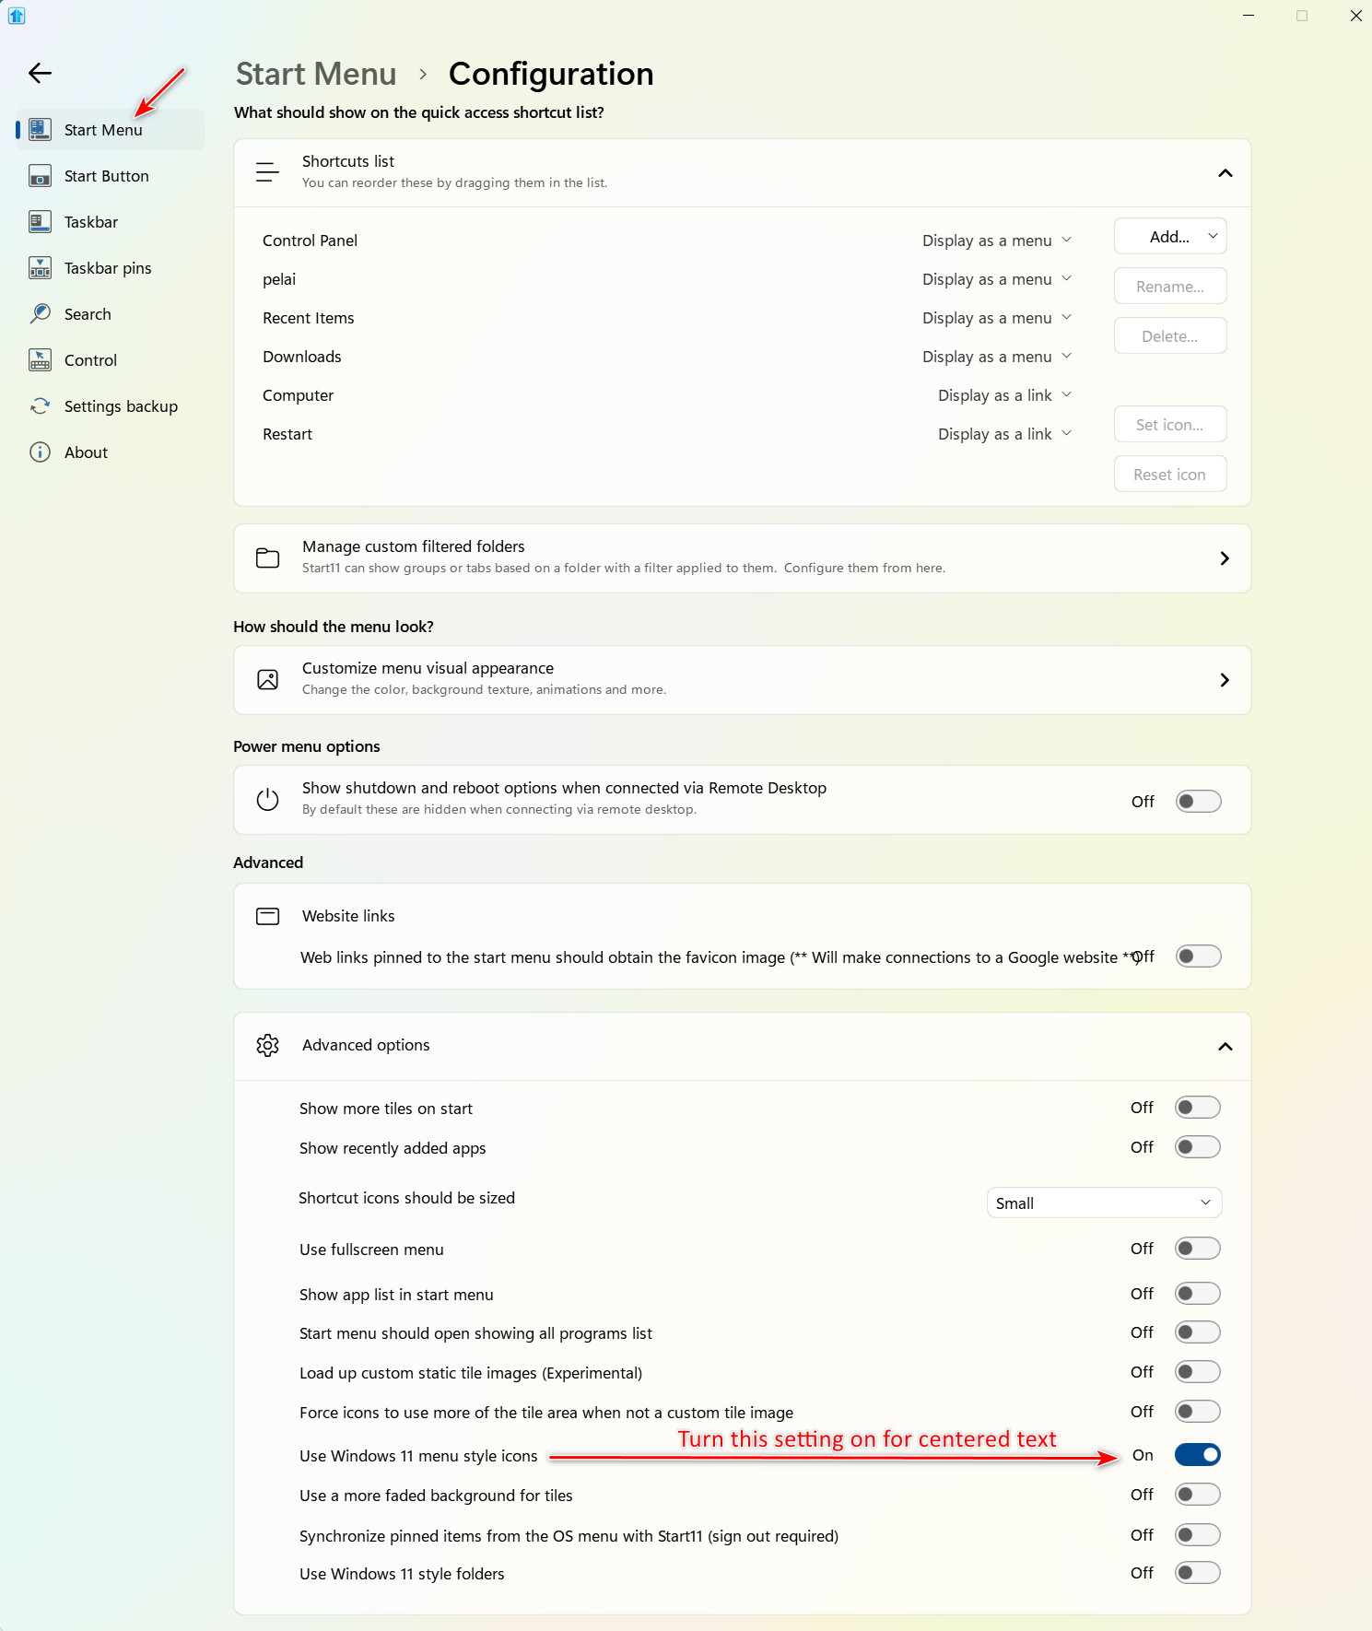Click the Set icon... button
1372x1631 pixels.
pos(1170,425)
